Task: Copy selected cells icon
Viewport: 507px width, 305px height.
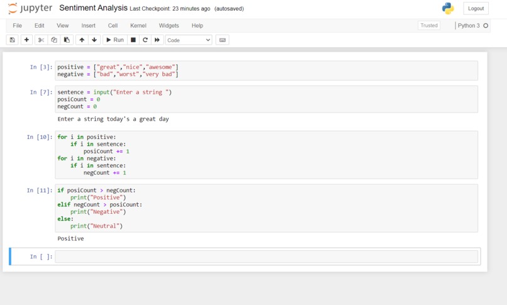Action: [54, 40]
